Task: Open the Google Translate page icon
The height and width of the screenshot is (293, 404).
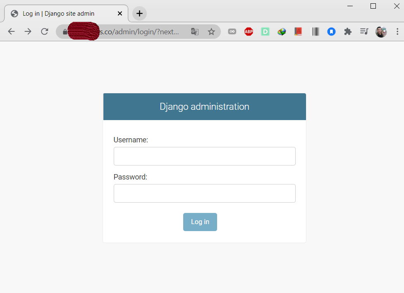Action: pyautogui.click(x=195, y=32)
